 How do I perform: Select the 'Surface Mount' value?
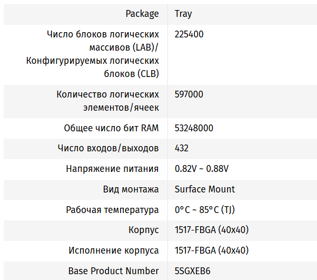[205, 189]
